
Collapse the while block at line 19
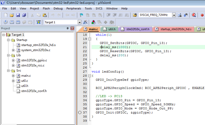(x=89, y=39)
